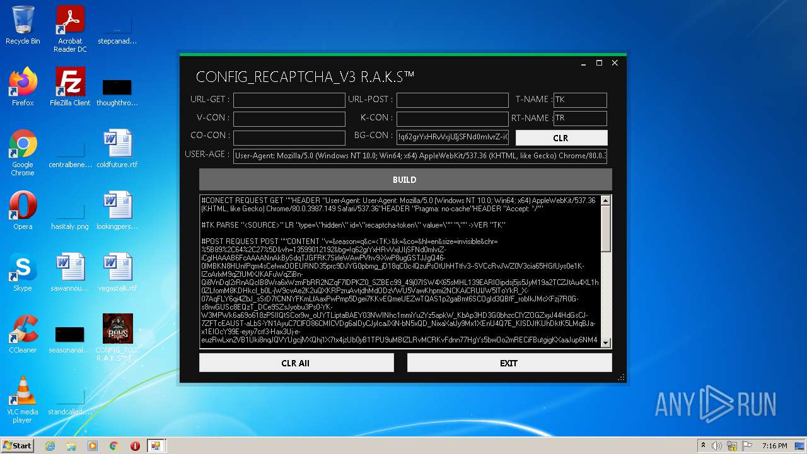This screenshot has width=807, height=454.
Task: Click the USER-AGE user-agent field
Action: point(420,156)
